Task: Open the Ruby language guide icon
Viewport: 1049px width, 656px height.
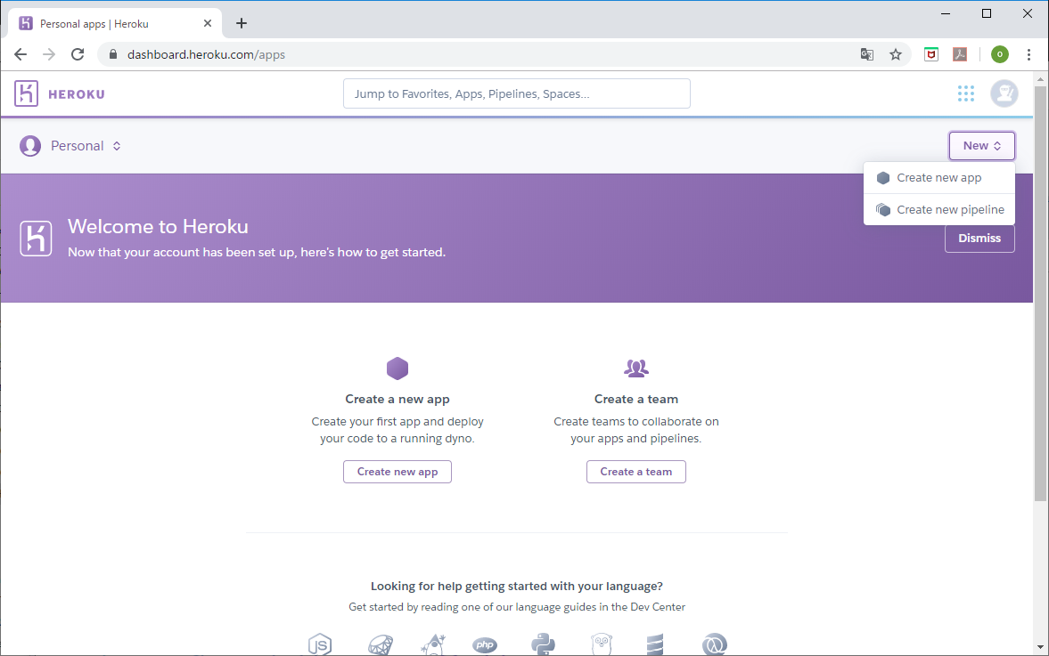Action: click(381, 645)
